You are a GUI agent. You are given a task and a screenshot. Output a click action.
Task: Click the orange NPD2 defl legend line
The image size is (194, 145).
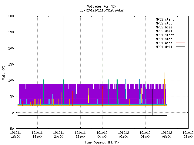click(181, 31)
